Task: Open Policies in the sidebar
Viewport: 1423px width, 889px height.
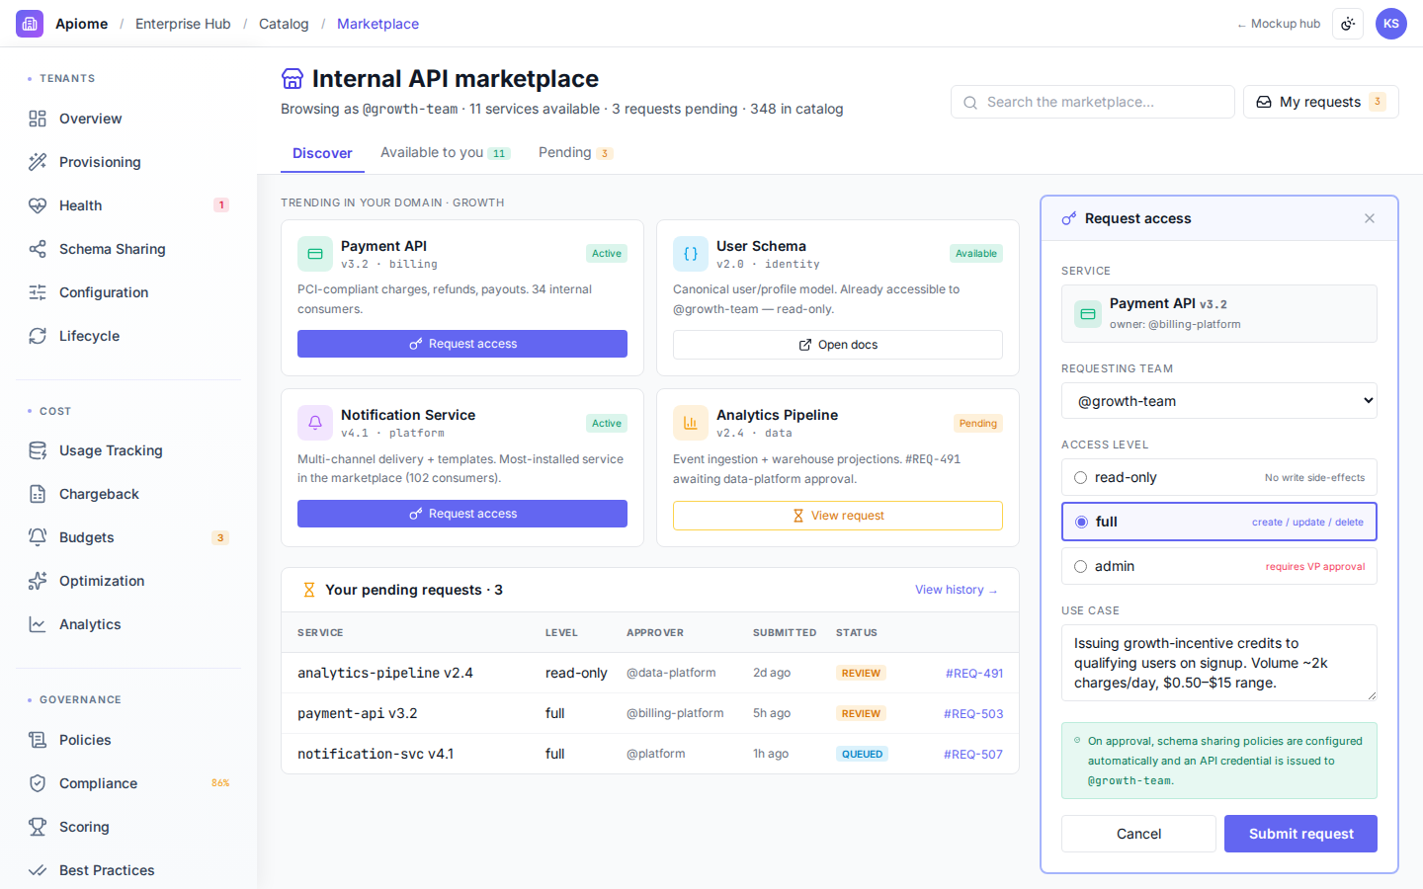Action: [x=128, y=740]
